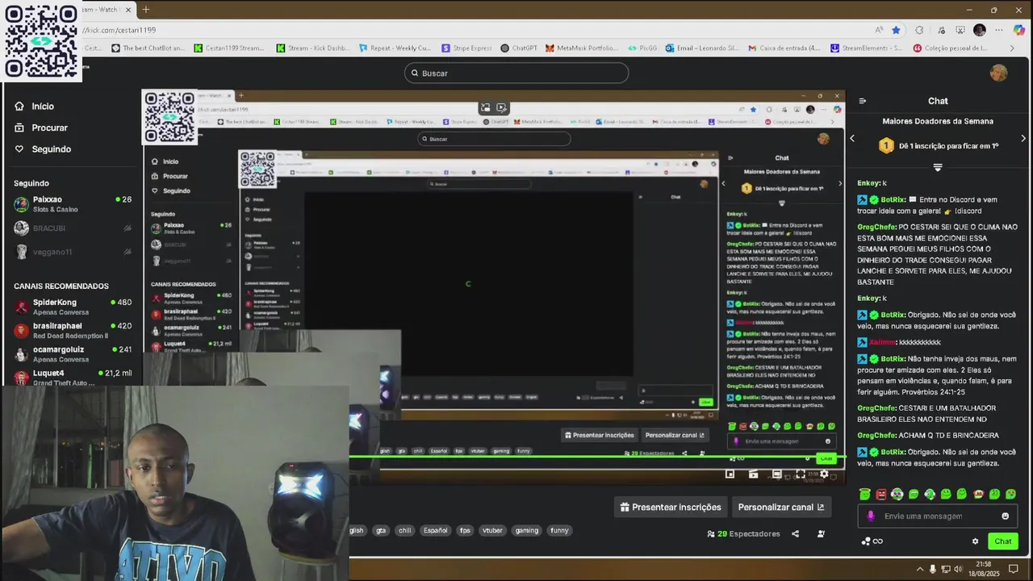Open the browser profile picture
The image size is (1033, 581).
point(980,30)
